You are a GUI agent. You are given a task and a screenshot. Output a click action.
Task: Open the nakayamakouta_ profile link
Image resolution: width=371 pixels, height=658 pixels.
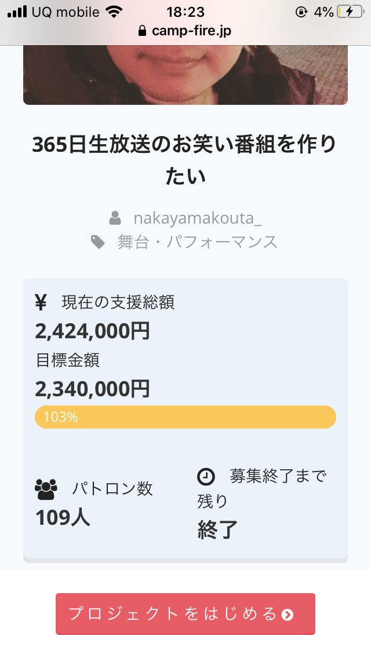(x=197, y=218)
